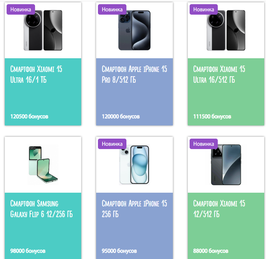Open iPhone 15 Pro 8/512 ГБ product image

pos(134,30)
